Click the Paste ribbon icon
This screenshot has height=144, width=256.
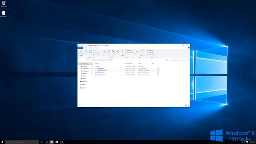point(90,52)
